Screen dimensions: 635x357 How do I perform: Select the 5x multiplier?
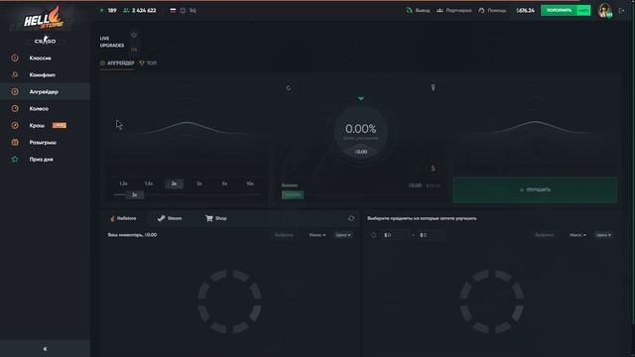(224, 183)
